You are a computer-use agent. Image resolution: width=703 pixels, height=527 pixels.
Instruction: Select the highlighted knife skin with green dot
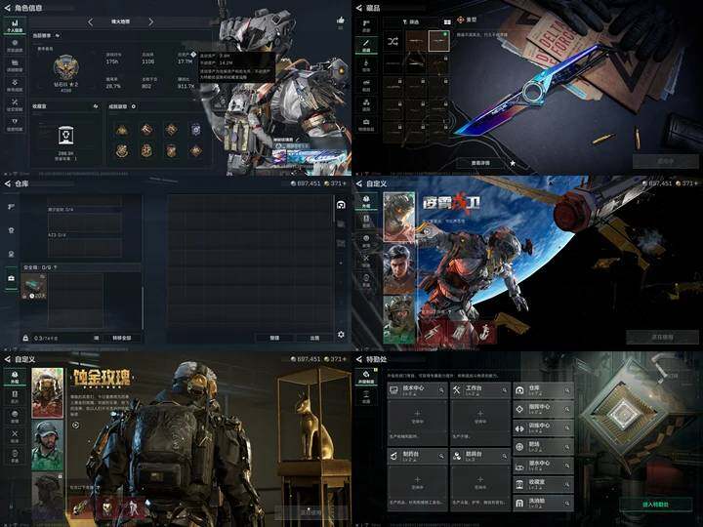[438, 41]
